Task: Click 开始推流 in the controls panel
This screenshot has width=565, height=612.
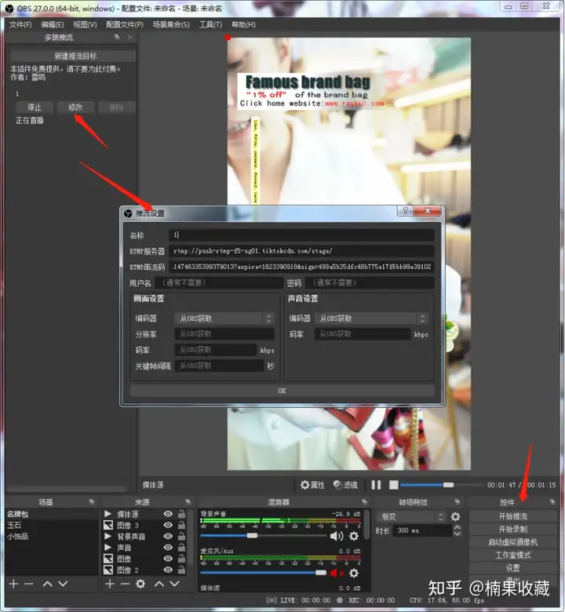Action: pyautogui.click(x=512, y=516)
